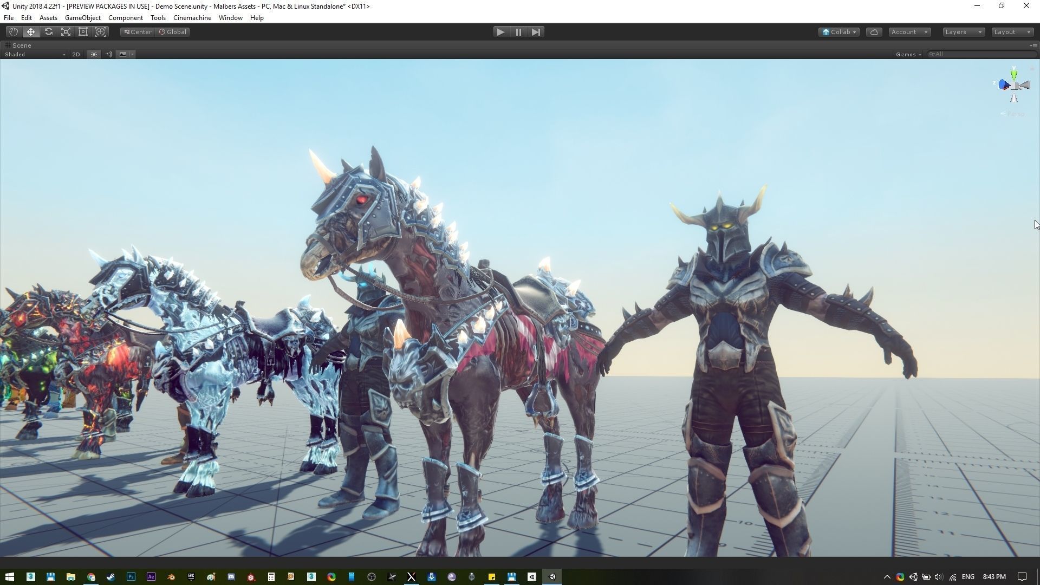Select the Rect transform tool

tap(83, 32)
